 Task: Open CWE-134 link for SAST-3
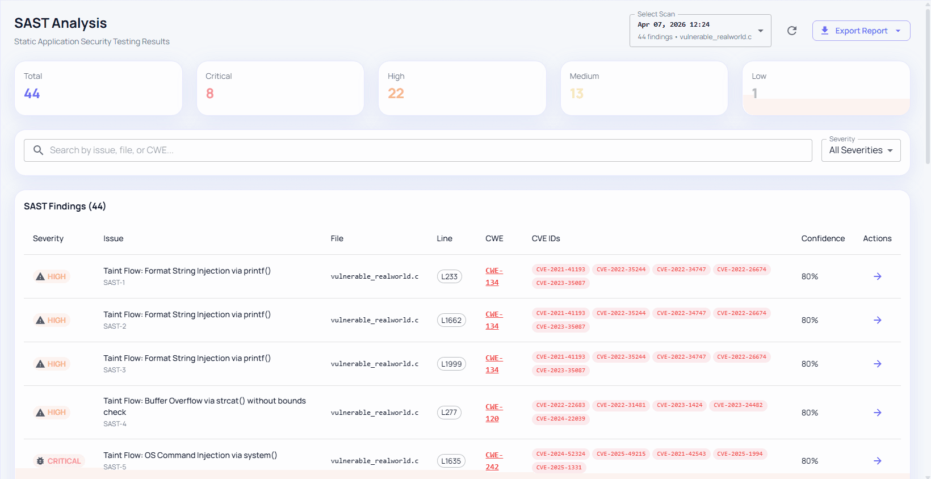pos(494,364)
